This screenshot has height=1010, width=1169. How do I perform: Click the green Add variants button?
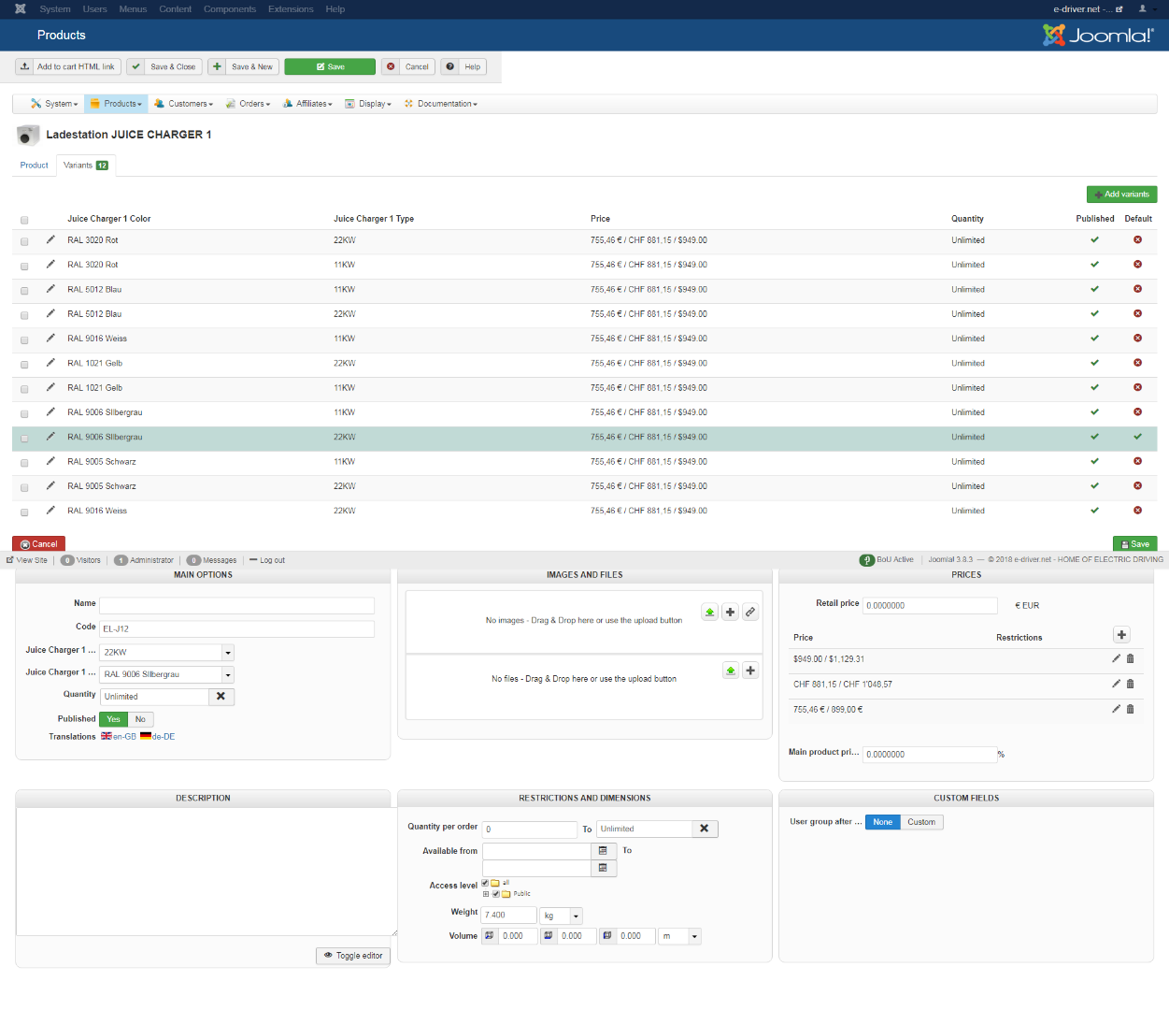(x=1121, y=195)
